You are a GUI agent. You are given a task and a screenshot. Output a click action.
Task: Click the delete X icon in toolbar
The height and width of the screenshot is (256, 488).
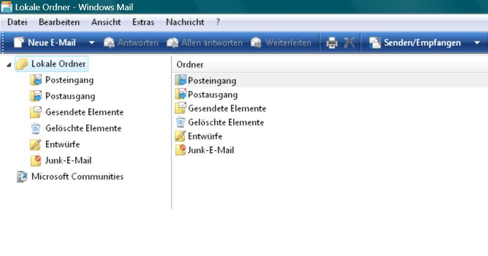click(349, 43)
